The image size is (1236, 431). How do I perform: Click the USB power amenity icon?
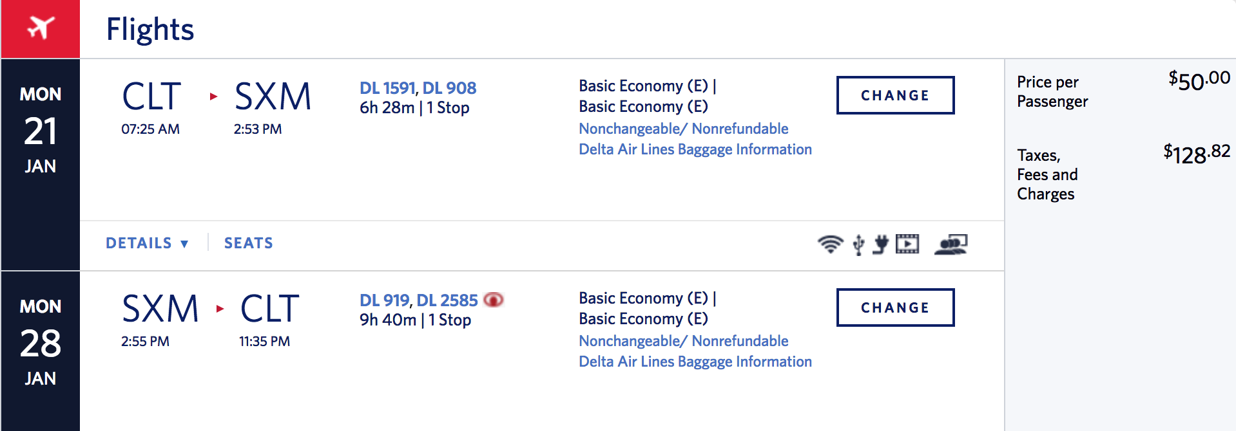(858, 244)
